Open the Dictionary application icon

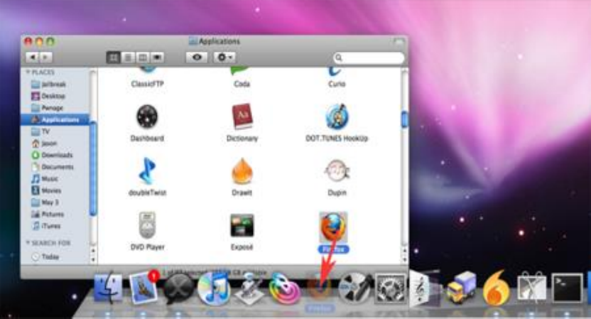[242, 116]
